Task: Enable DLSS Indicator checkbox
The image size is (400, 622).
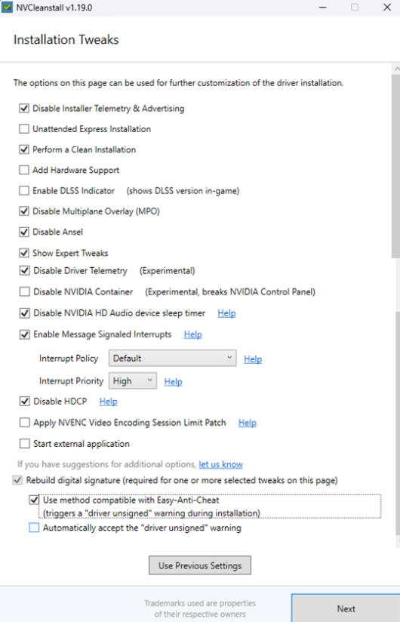Action: pyautogui.click(x=24, y=191)
